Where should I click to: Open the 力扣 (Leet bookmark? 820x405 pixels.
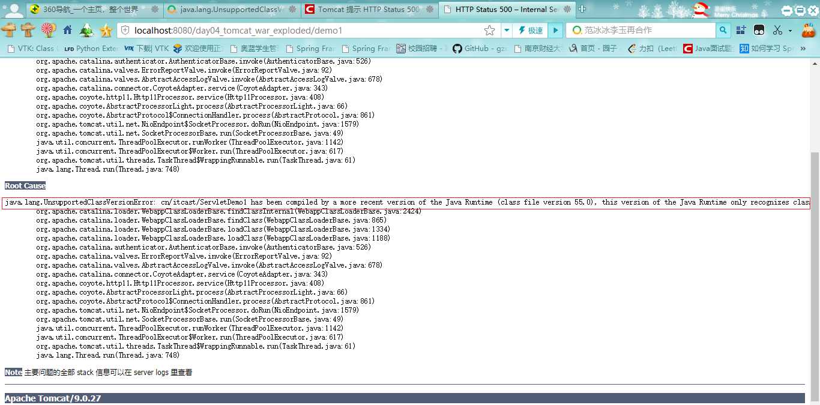click(652, 49)
